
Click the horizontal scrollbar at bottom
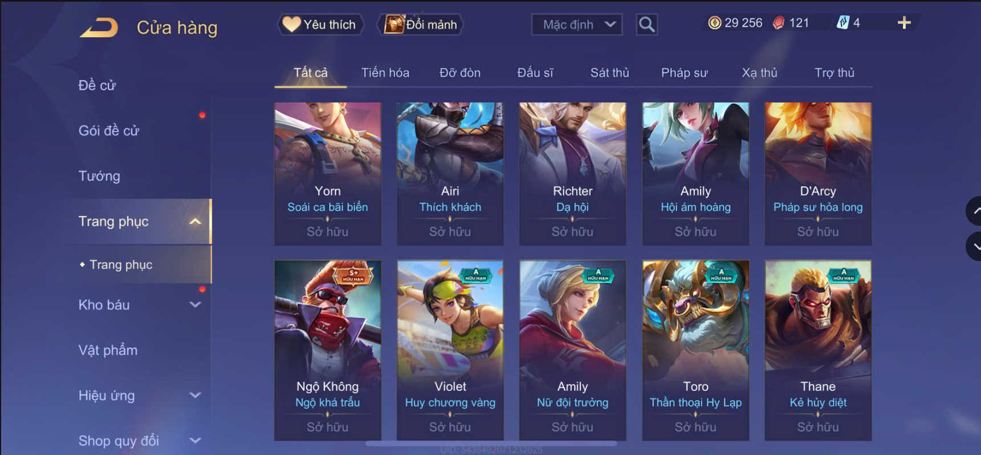click(x=491, y=443)
